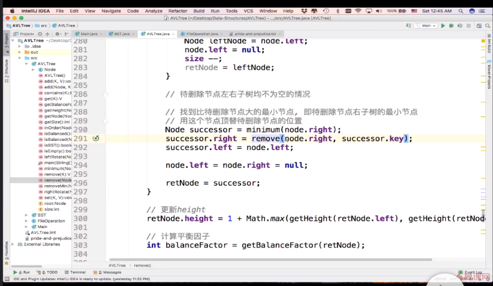Open the Navigate menu
Viewport: 493px width, 286px height.
[x=111, y=11]
